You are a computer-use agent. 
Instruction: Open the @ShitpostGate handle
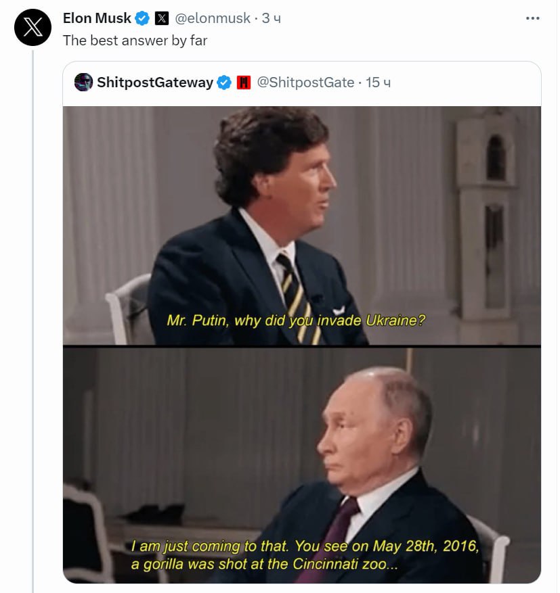[x=305, y=82]
